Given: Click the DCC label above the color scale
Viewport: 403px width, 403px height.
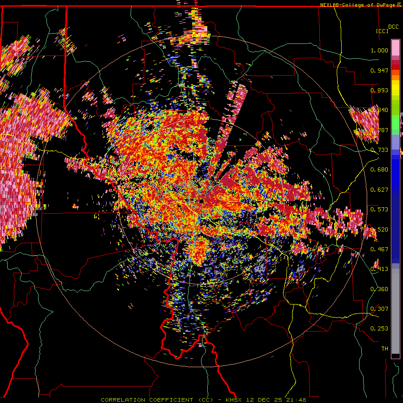Looking at the screenshot, I should (393, 27).
